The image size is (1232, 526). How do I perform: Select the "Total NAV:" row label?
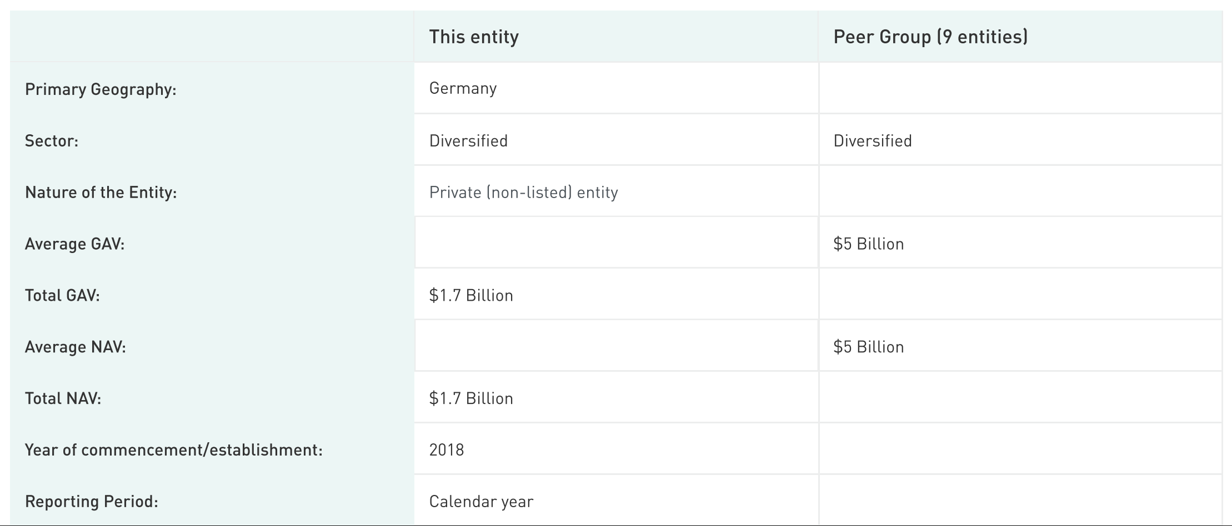click(63, 398)
